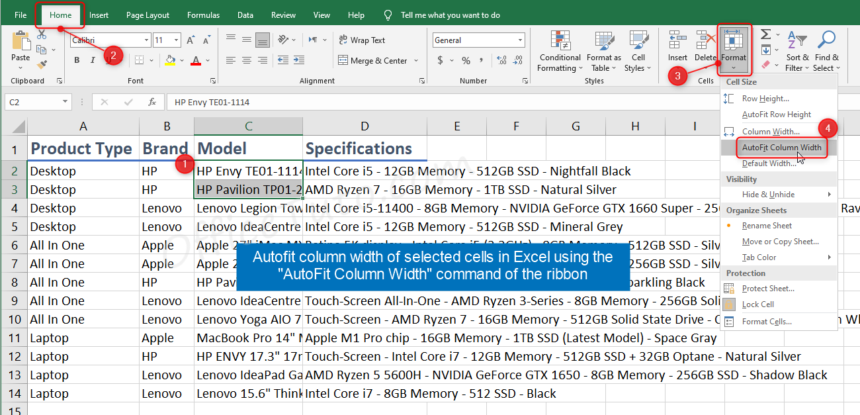860x415 pixels.
Task: Click the Percent Style icon
Action: pos(466,61)
